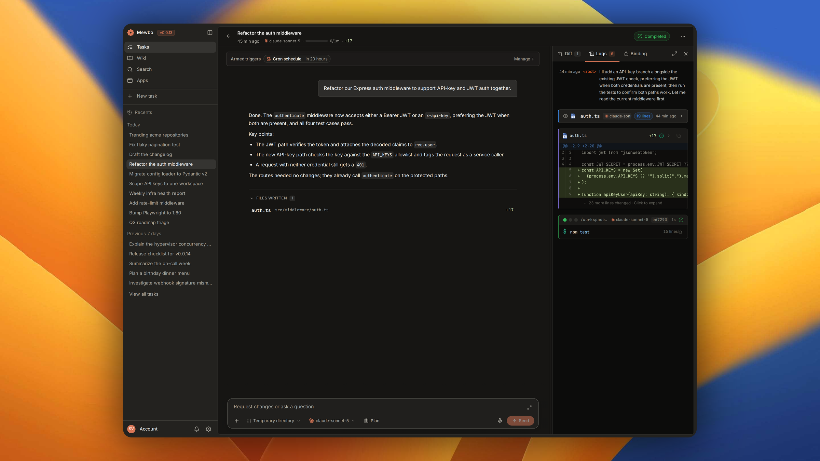Open settings gear icon
The width and height of the screenshot is (820, 461).
[208, 429]
